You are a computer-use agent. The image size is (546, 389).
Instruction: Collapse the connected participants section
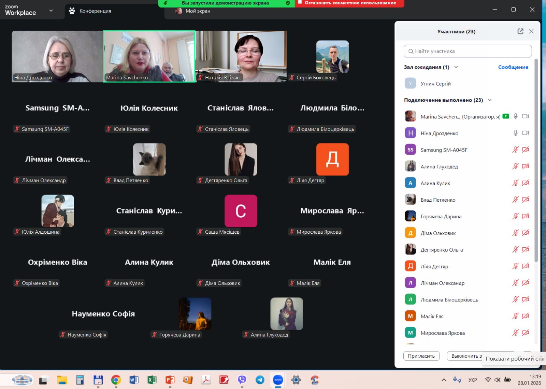pyautogui.click(x=490, y=100)
